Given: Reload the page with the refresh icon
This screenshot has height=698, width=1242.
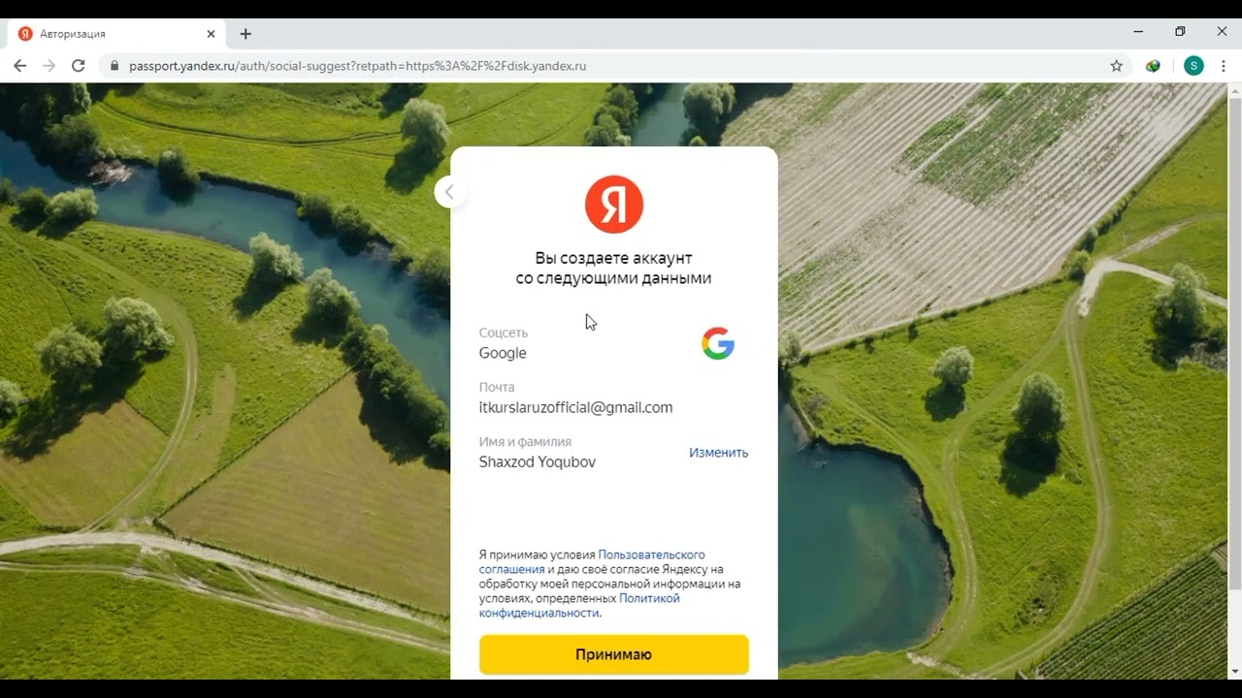Looking at the screenshot, I should click(x=79, y=66).
